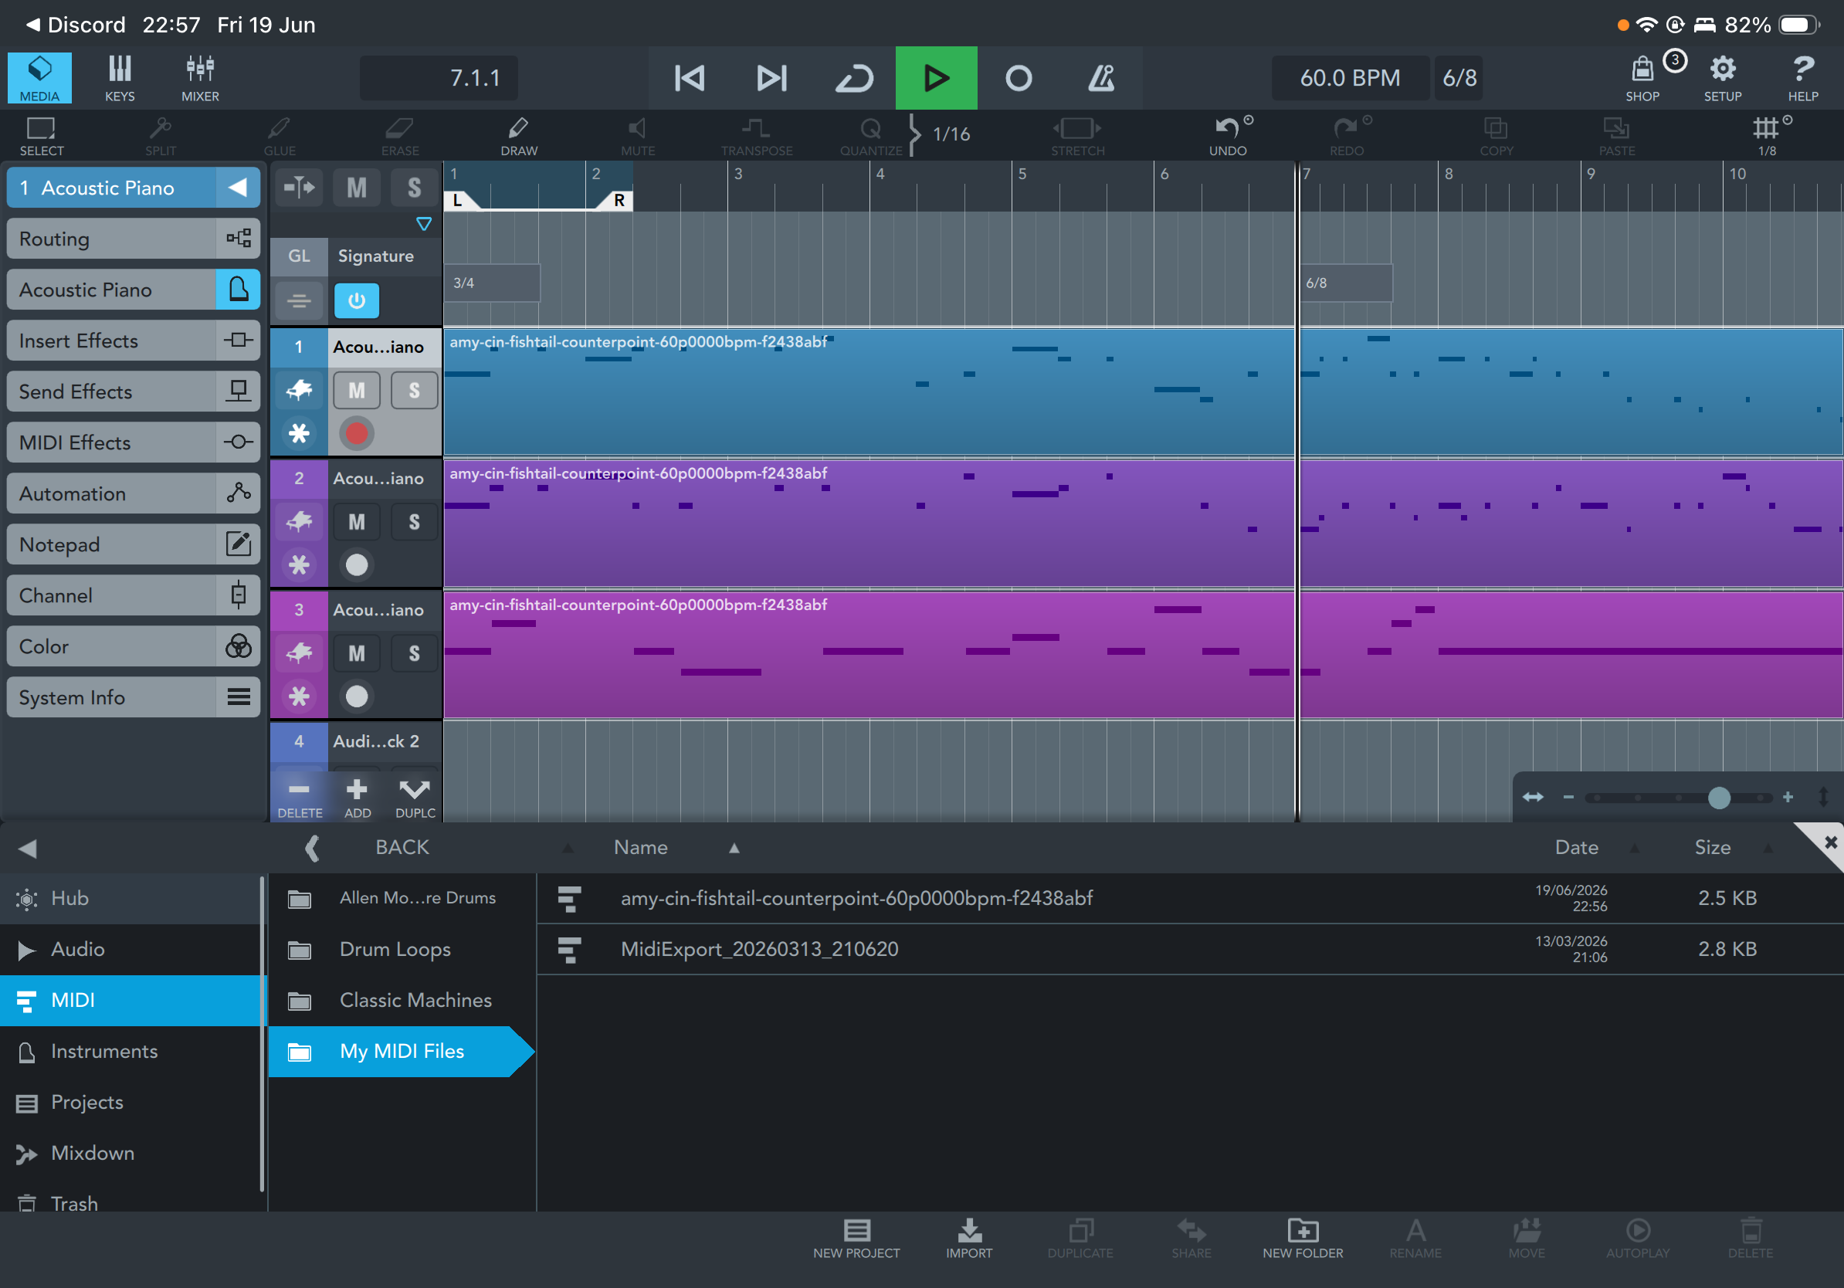Toggle cycle loop mode
The height and width of the screenshot is (1288, 1844).
(x=854, y=78)
